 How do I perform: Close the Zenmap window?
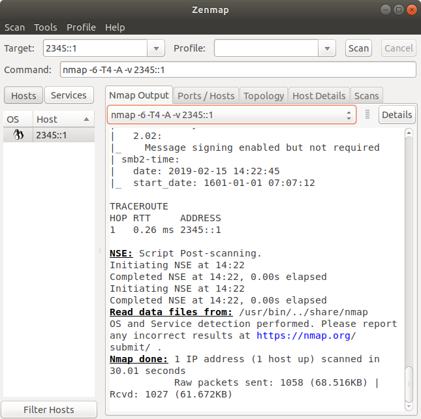click(411, 9)
